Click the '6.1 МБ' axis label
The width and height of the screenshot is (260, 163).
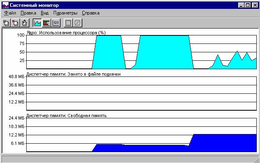pos(18,143)
